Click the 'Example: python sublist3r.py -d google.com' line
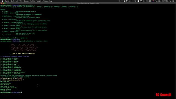This screenshot has height=99, width=176. [x=14, y=38]
